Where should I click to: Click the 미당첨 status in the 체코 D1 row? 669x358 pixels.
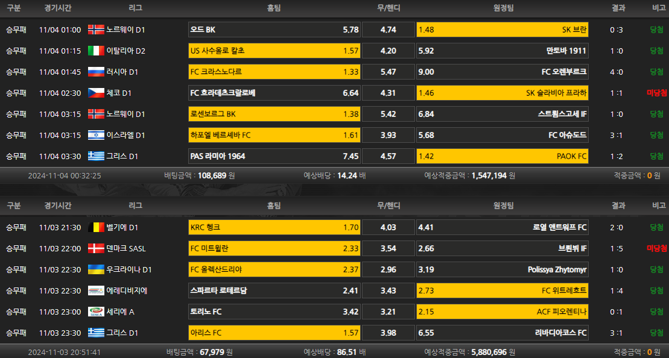pos(657,93)
